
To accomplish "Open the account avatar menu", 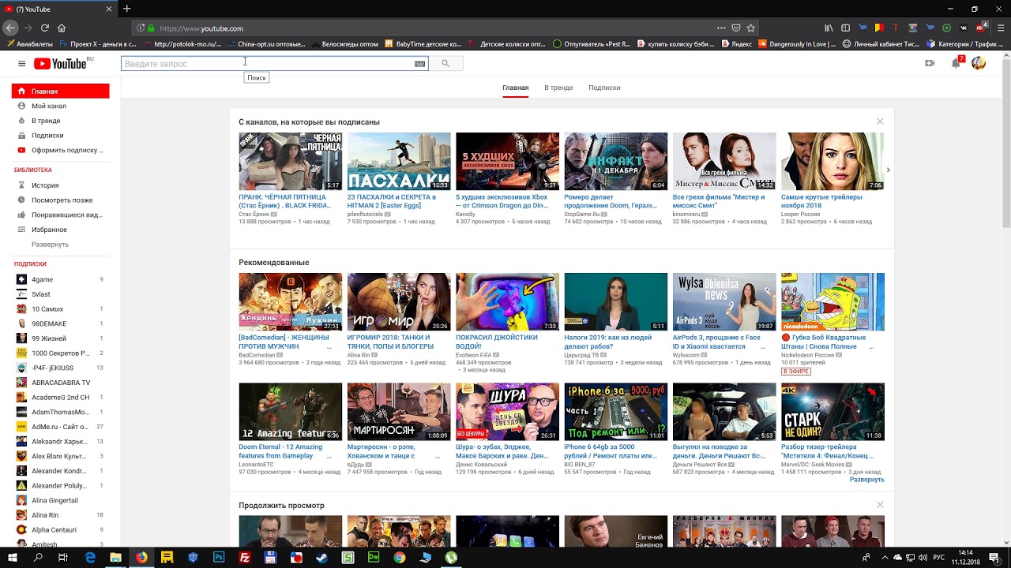I will pyautogui.click(x=979, y=63).
